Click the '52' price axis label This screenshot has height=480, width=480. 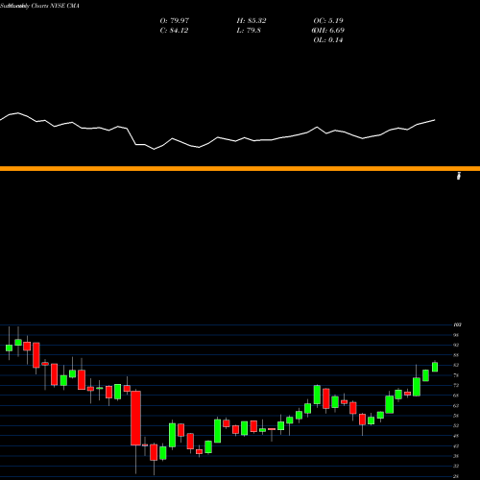(x=456, y=425)
